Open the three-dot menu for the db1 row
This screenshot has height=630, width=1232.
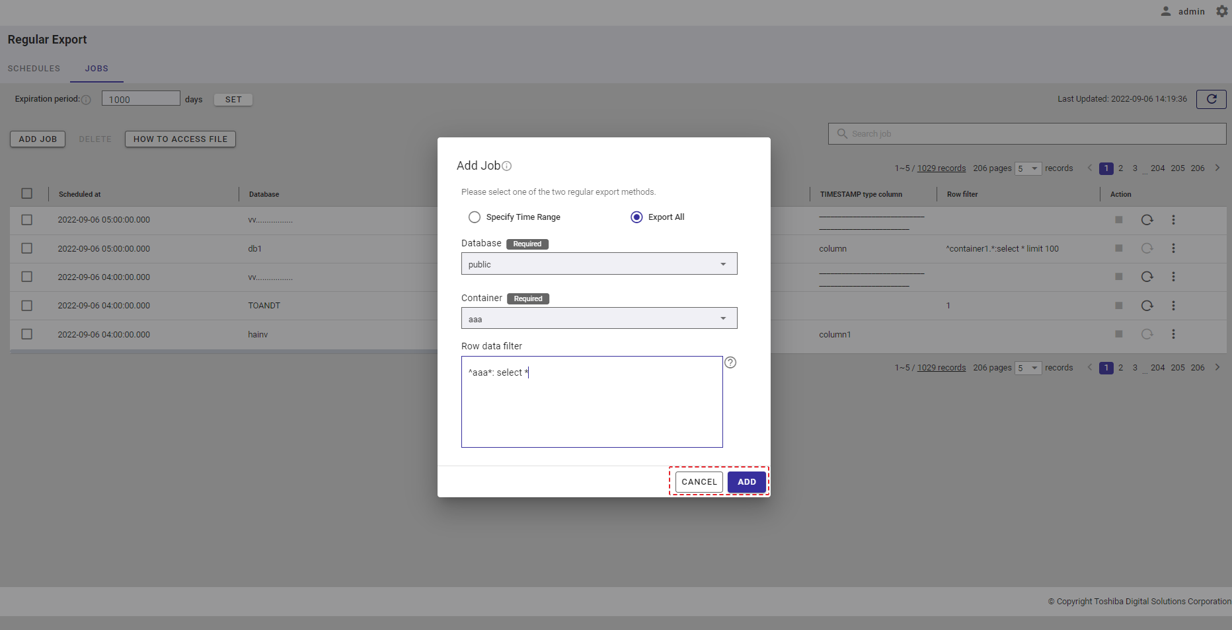tap(1173, 248)
